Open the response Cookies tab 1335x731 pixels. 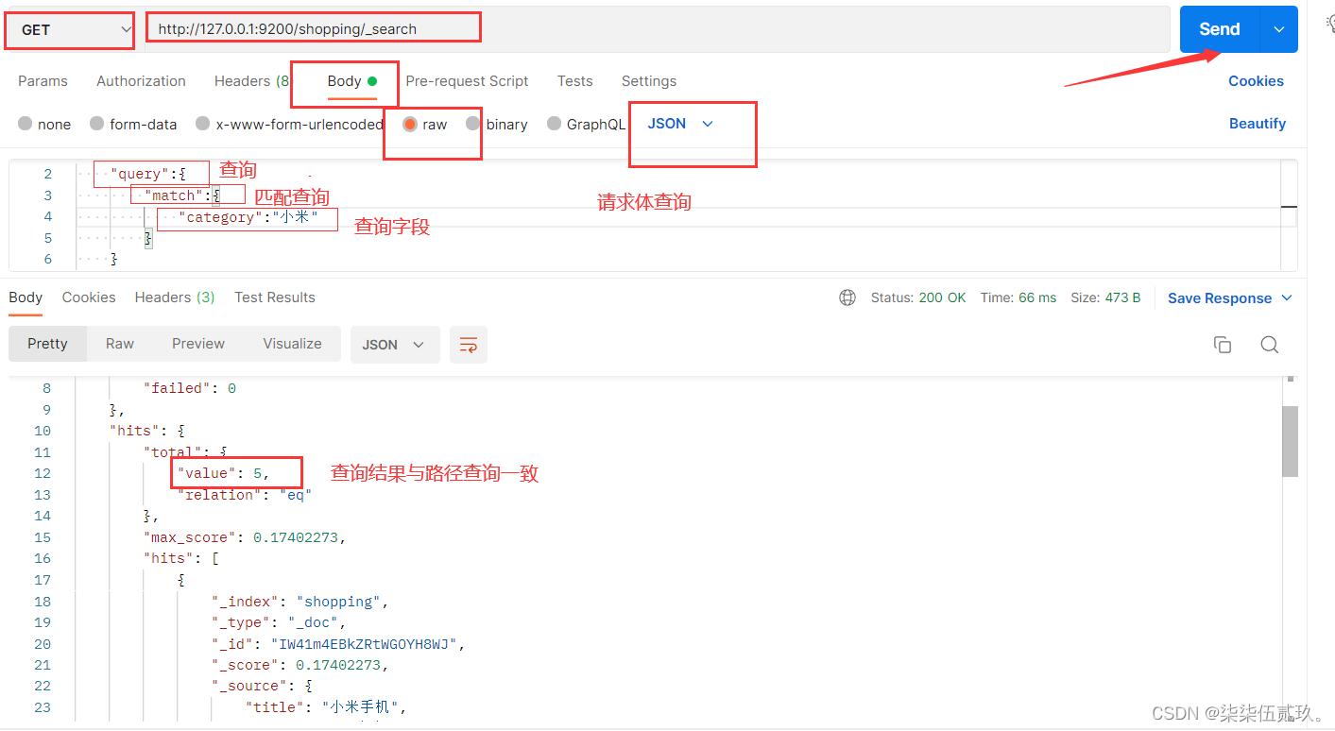point(89,297)
